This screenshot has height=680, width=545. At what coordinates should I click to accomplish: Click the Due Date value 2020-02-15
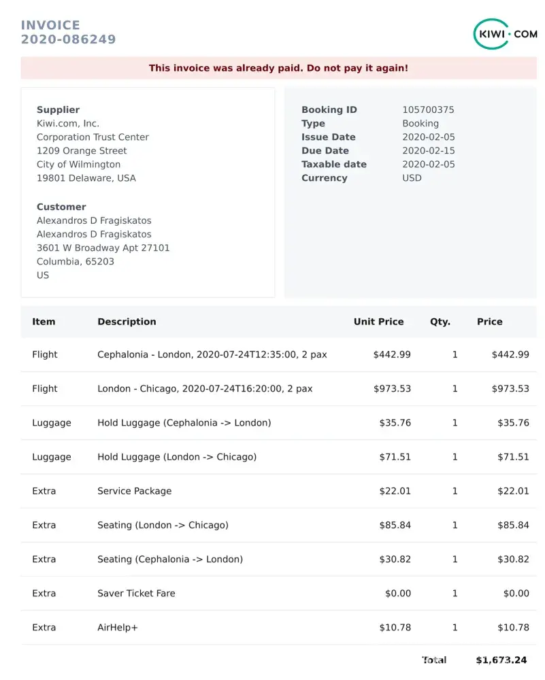[x=428, y=151]
